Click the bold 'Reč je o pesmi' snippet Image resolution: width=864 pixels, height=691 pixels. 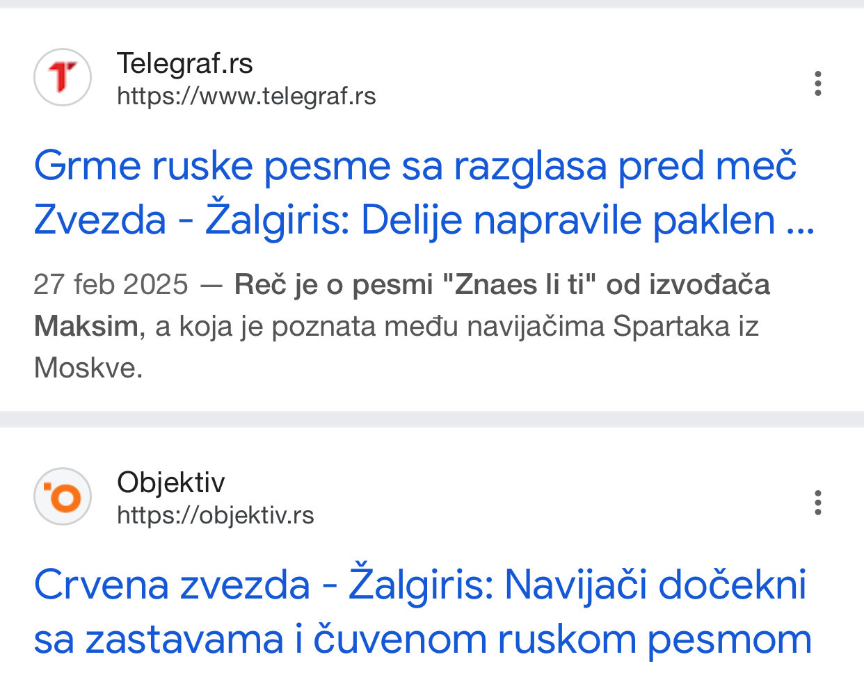pyautogui.click(x=334, y=284)
